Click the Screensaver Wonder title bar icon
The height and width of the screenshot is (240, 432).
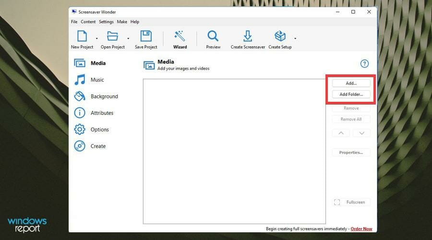pos(74,12)
